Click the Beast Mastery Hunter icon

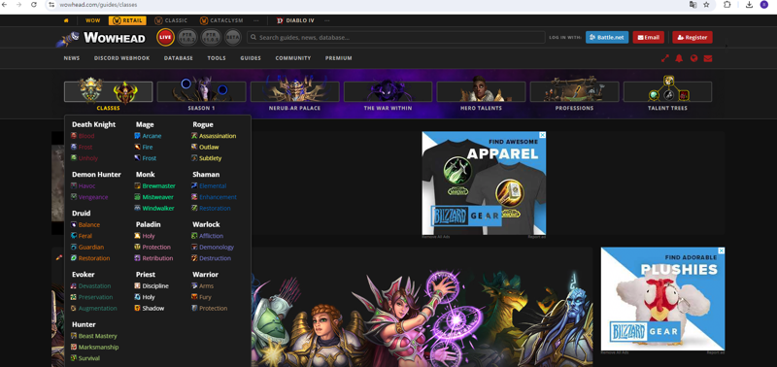pyautogui.click(x=74, y=336)
